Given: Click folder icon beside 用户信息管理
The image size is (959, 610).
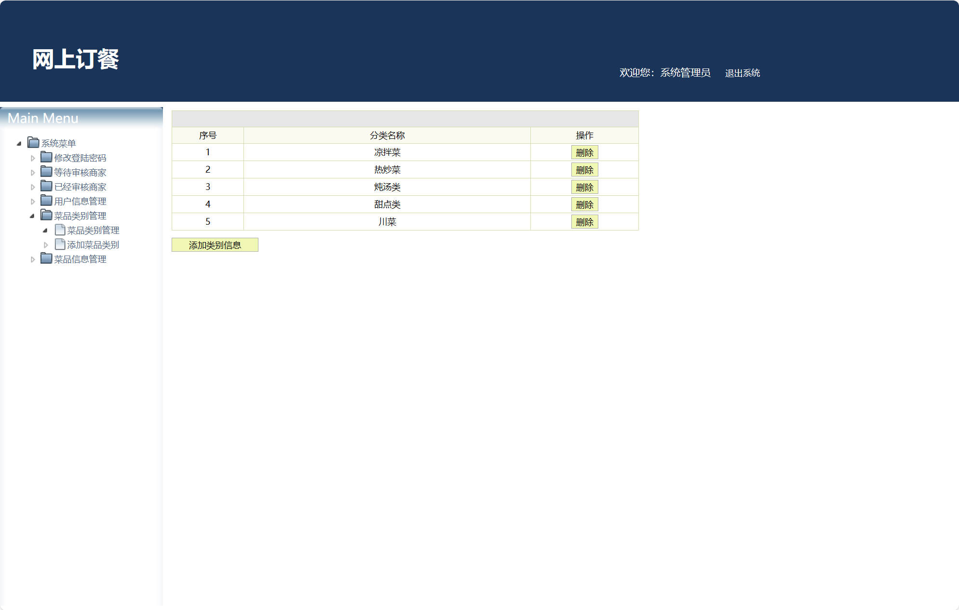Looking at the screenshot, I should tap(46, 201).
